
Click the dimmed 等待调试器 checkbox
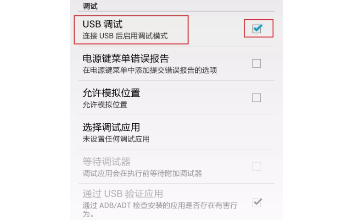click(257, 166)
